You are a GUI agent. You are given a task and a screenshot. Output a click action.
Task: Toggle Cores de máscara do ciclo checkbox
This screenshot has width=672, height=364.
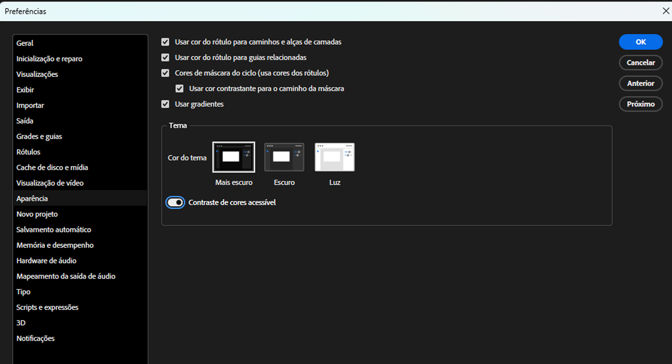[165, 73]
